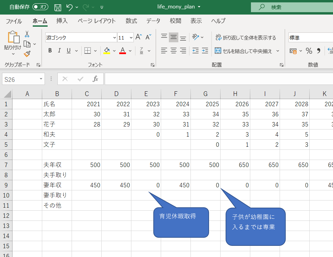Click the Decrease Font Size icon

[148, 37]
